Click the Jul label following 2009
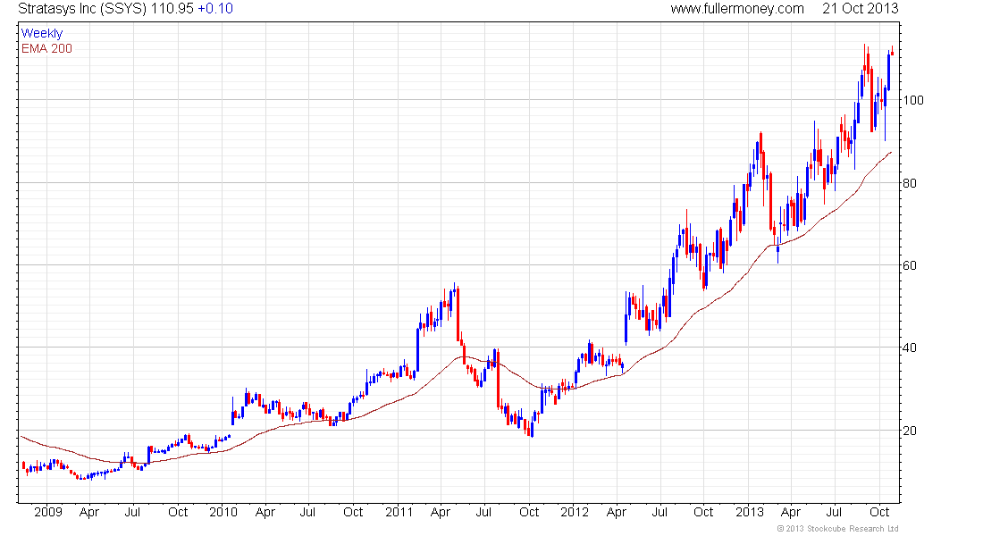Screen dimensions: 983x536 click(x=132, y=512)
